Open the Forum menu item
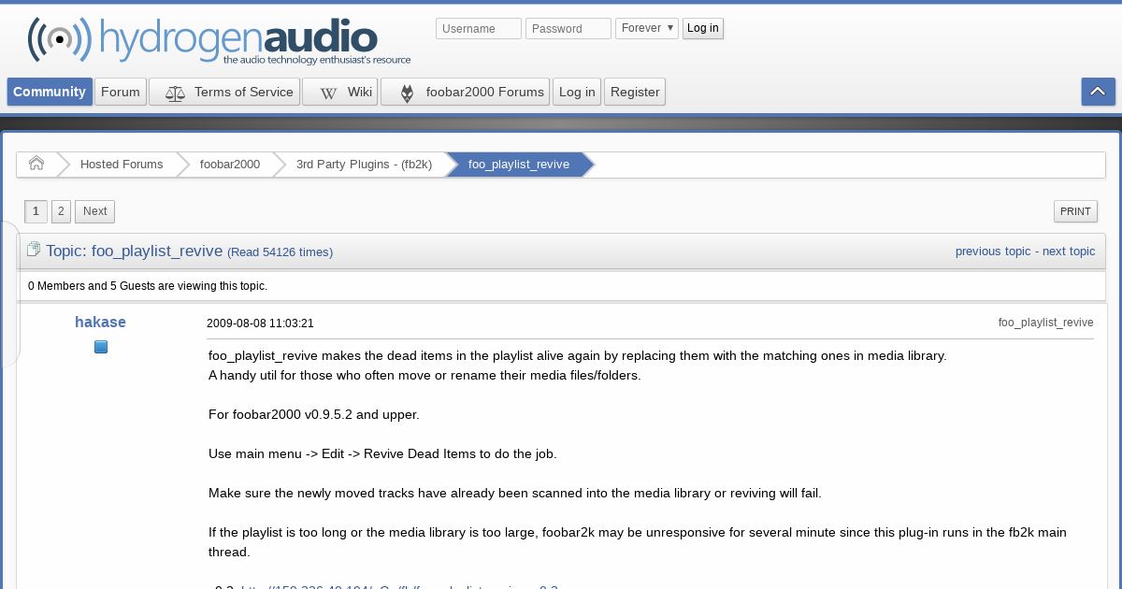 click(x=121, y=92)
